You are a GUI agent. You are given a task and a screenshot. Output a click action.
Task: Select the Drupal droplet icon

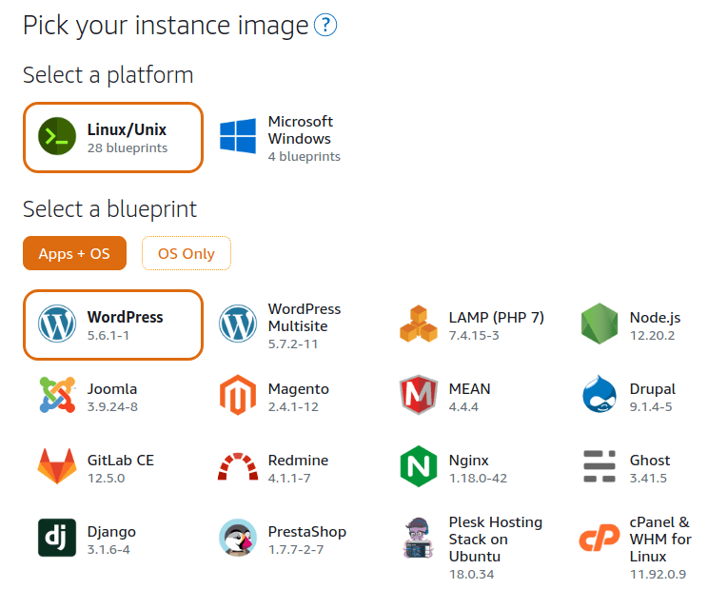coord(600,395)
